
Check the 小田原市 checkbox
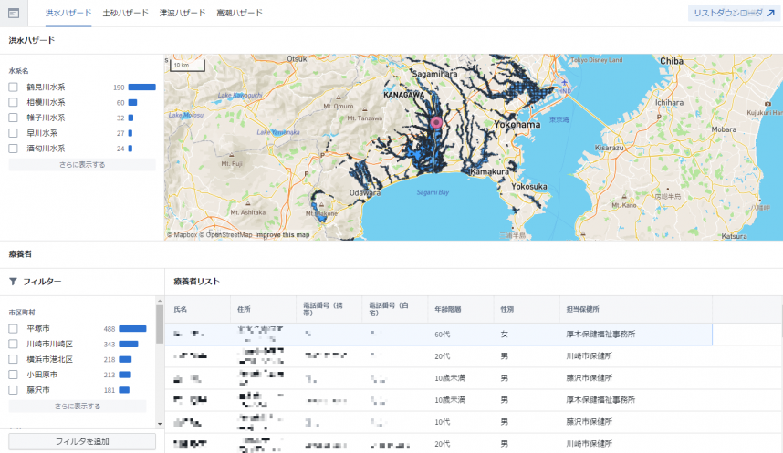point(13,375)
